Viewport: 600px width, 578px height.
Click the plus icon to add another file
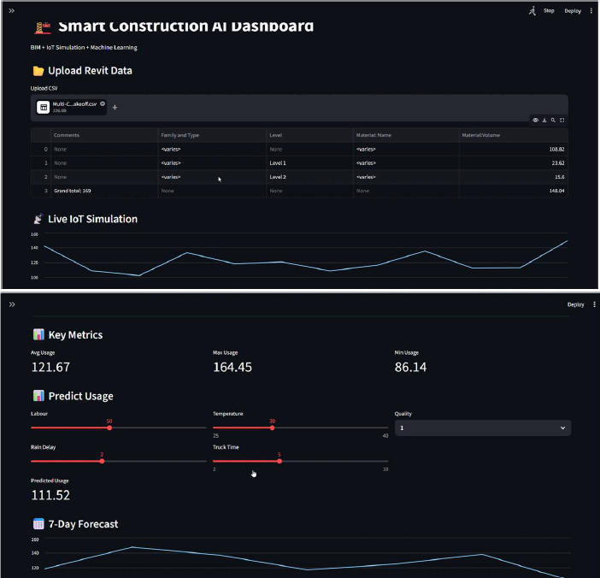coord(115,107)
